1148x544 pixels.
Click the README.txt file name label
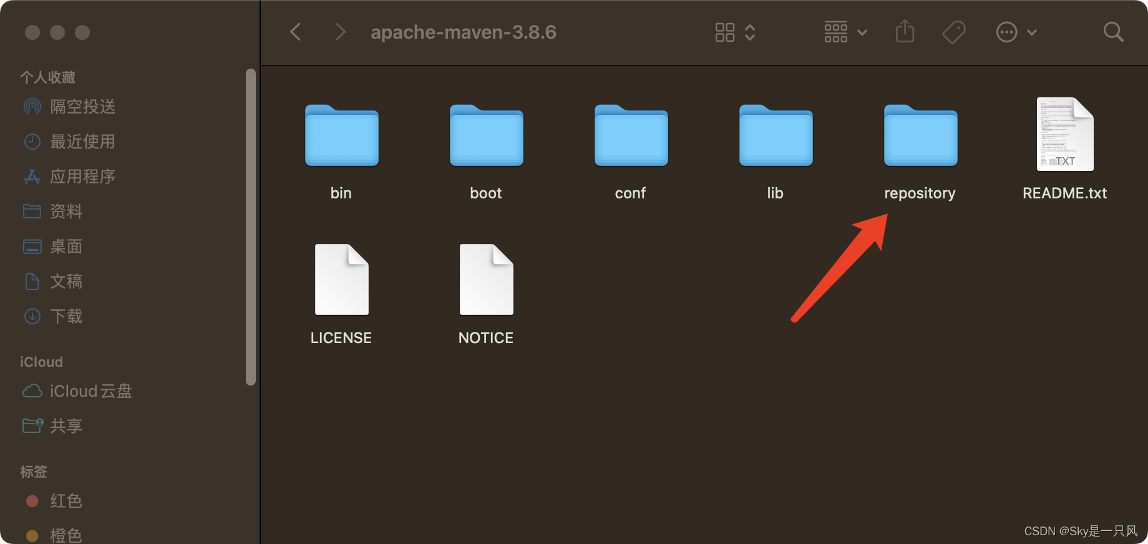pyautogui.click(x=1064, y=193)
